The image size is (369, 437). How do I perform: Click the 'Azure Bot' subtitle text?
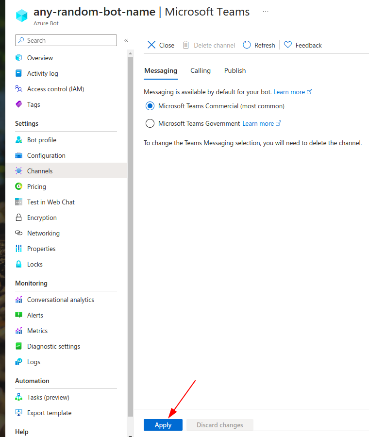pyautogui.click(x=46, y=23)
